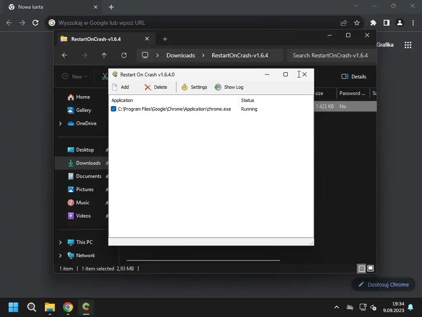Click RestartOnCrash-v1.6.4 breadcrumb segment
The height and width of the screenshot is (317, 422).
240,55
